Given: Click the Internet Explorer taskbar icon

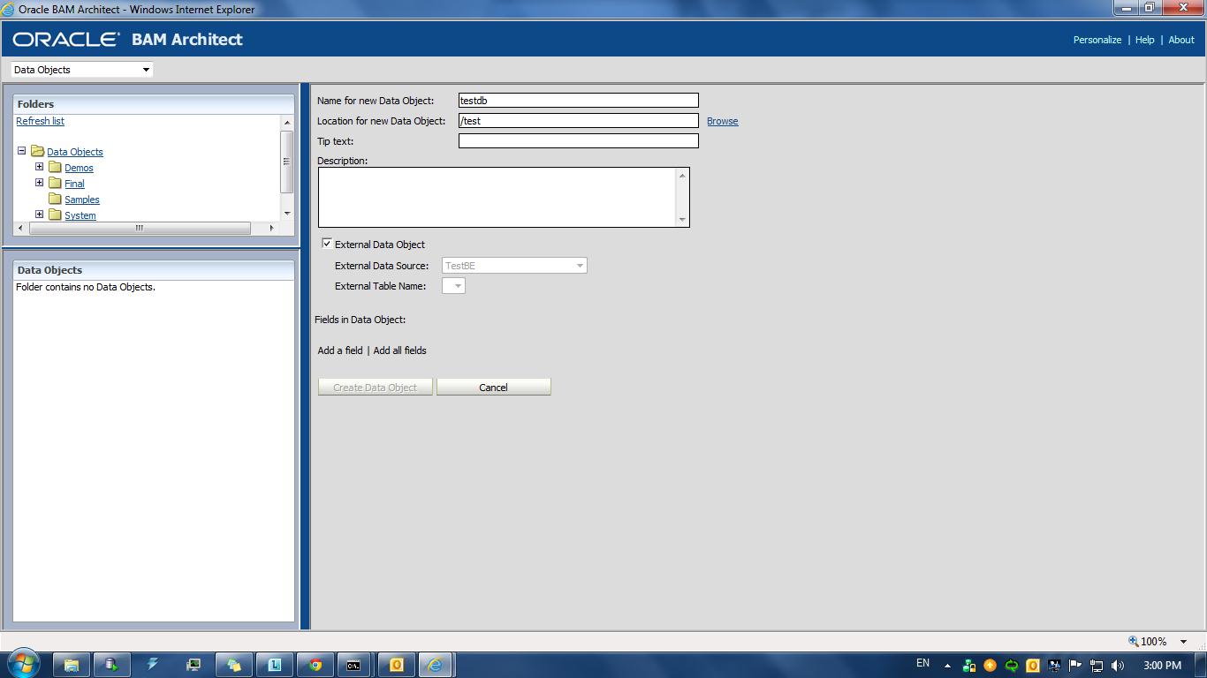Looking at the screenshot, I should pyautogui.click(x=436, y=664).
